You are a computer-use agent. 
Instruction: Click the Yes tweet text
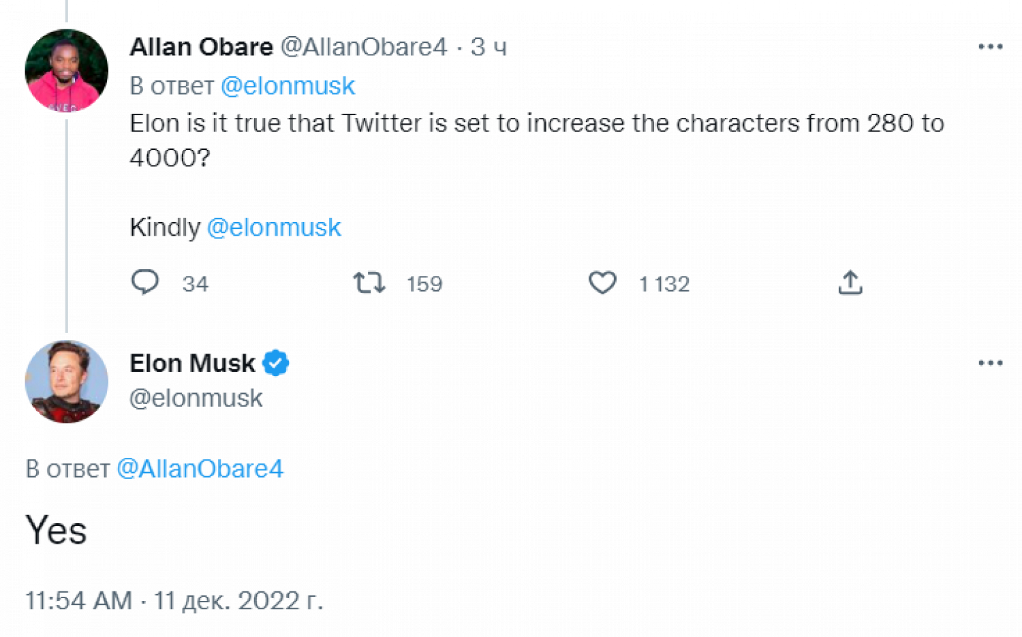click(x=56, y=530)
